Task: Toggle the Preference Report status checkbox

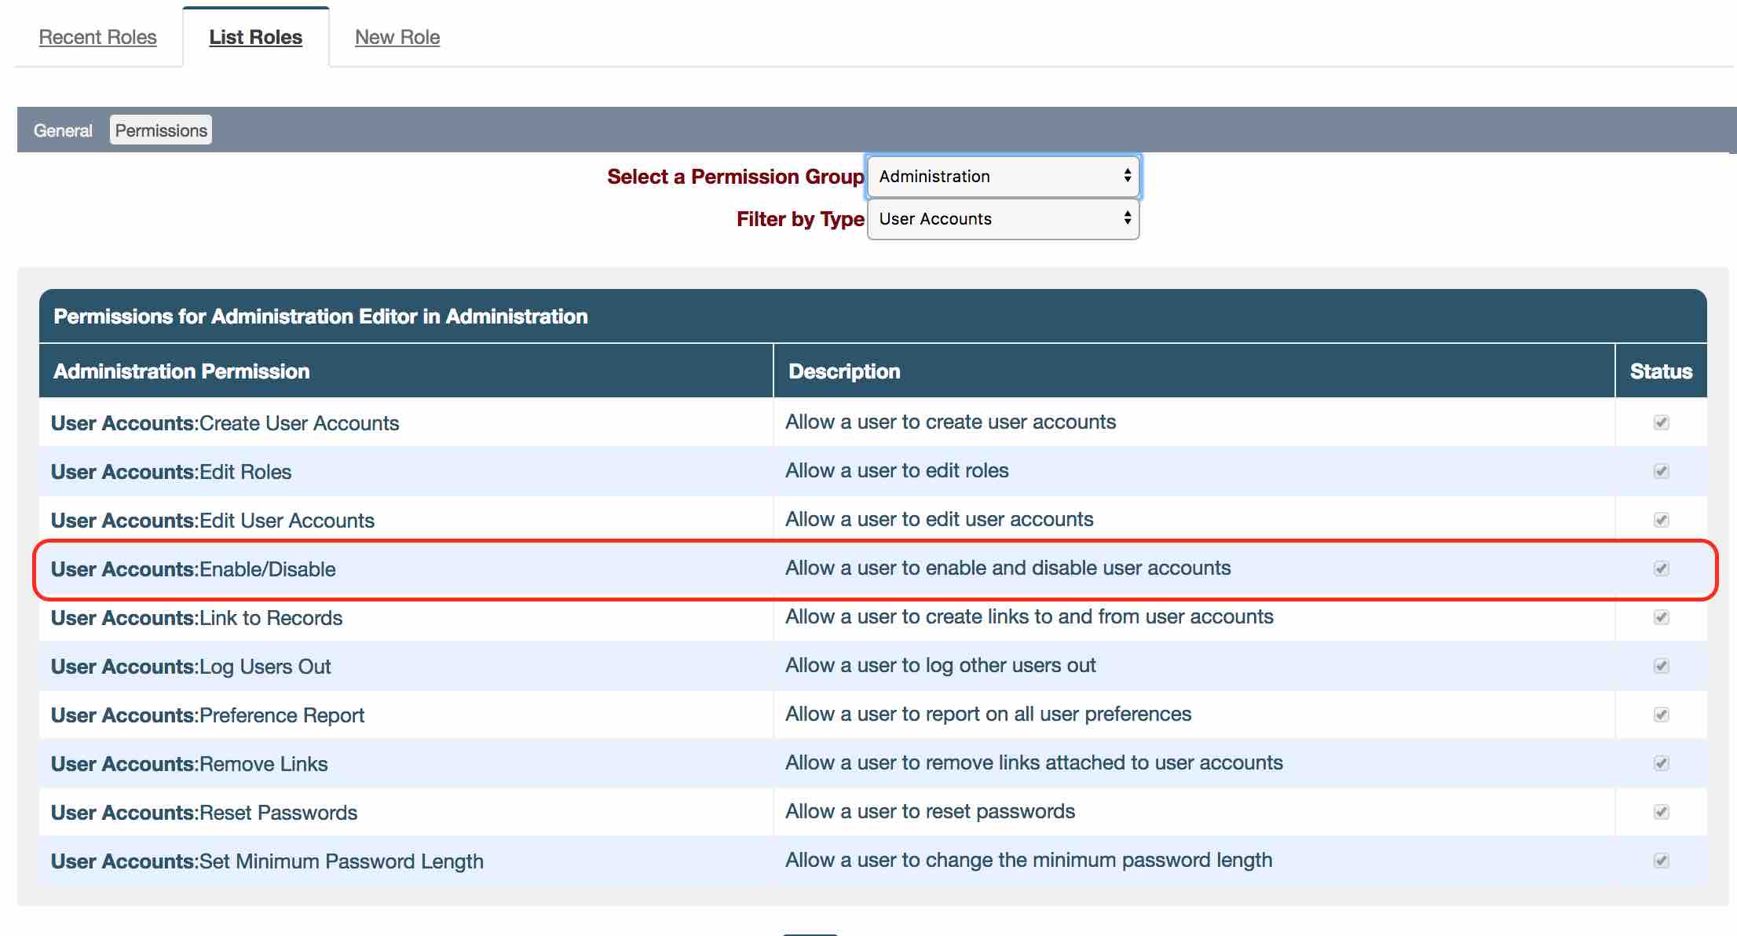Action: 1661,715
